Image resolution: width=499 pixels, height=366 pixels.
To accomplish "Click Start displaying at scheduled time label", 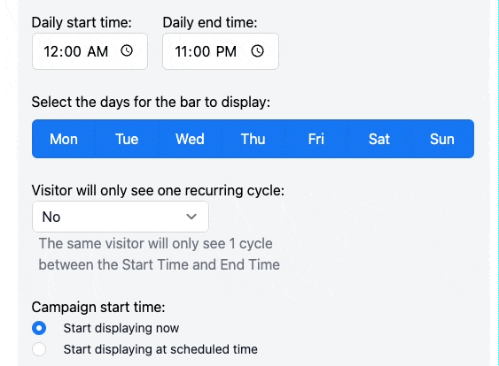I will click(160, 349).
